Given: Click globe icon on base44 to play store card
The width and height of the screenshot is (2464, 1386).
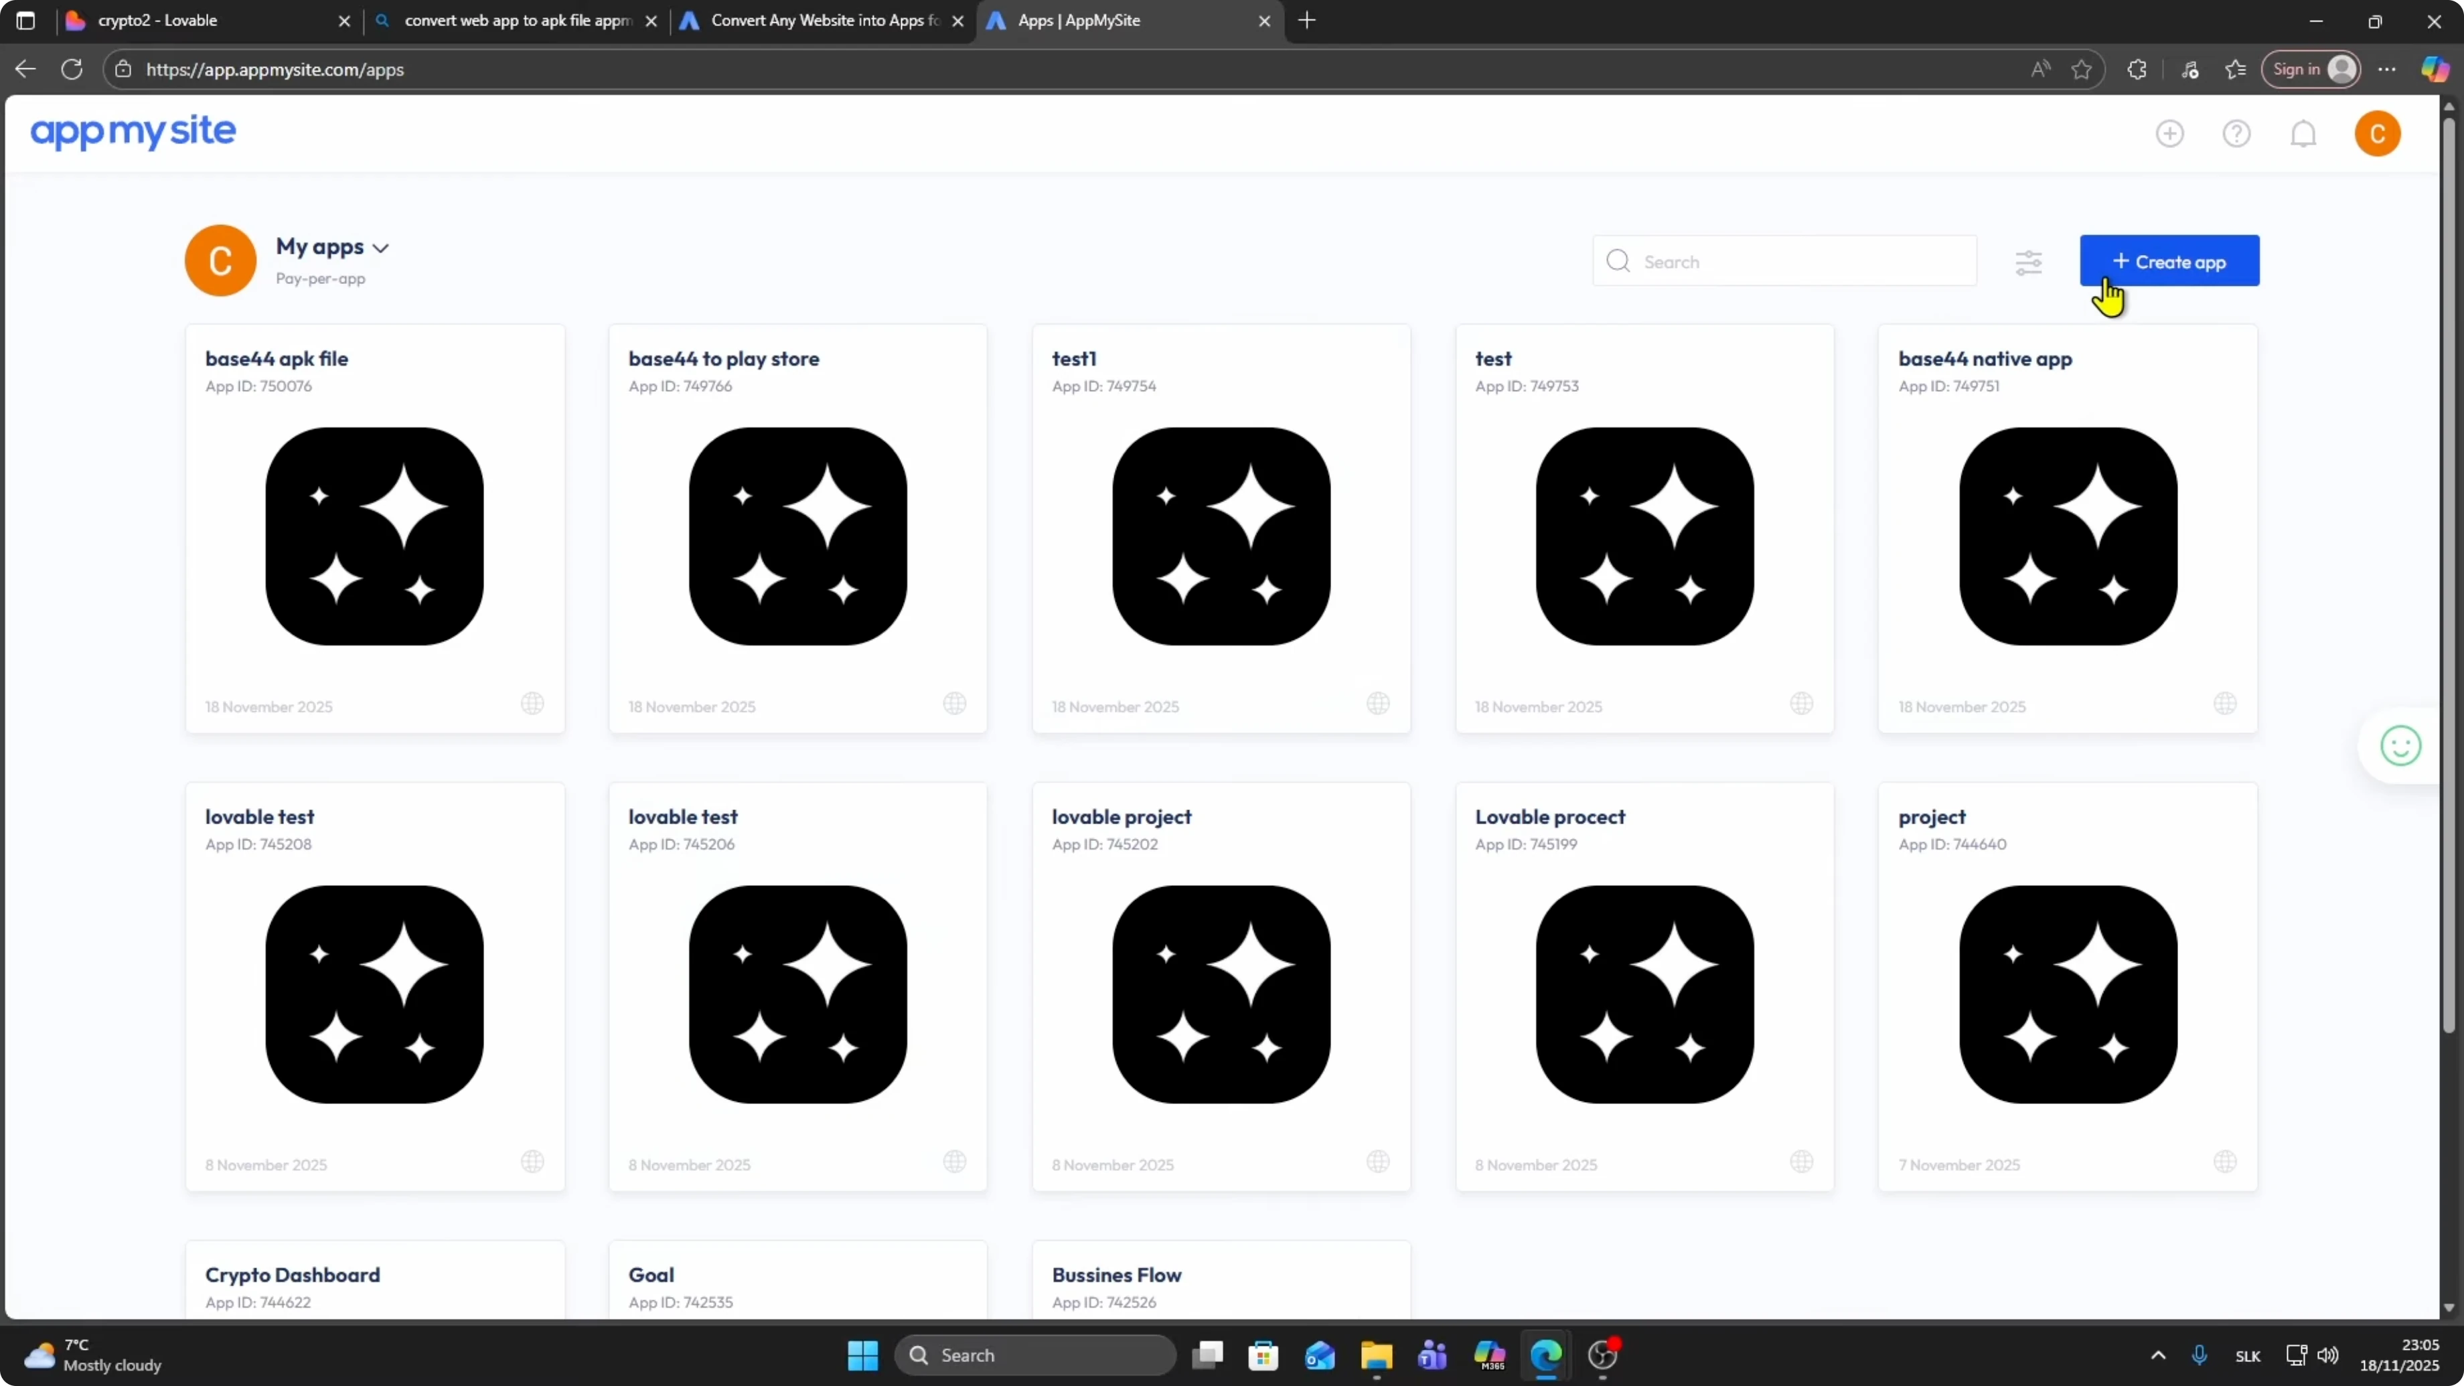Looking at the screenshot, I should pyautogui.click(x=955, y=704).
